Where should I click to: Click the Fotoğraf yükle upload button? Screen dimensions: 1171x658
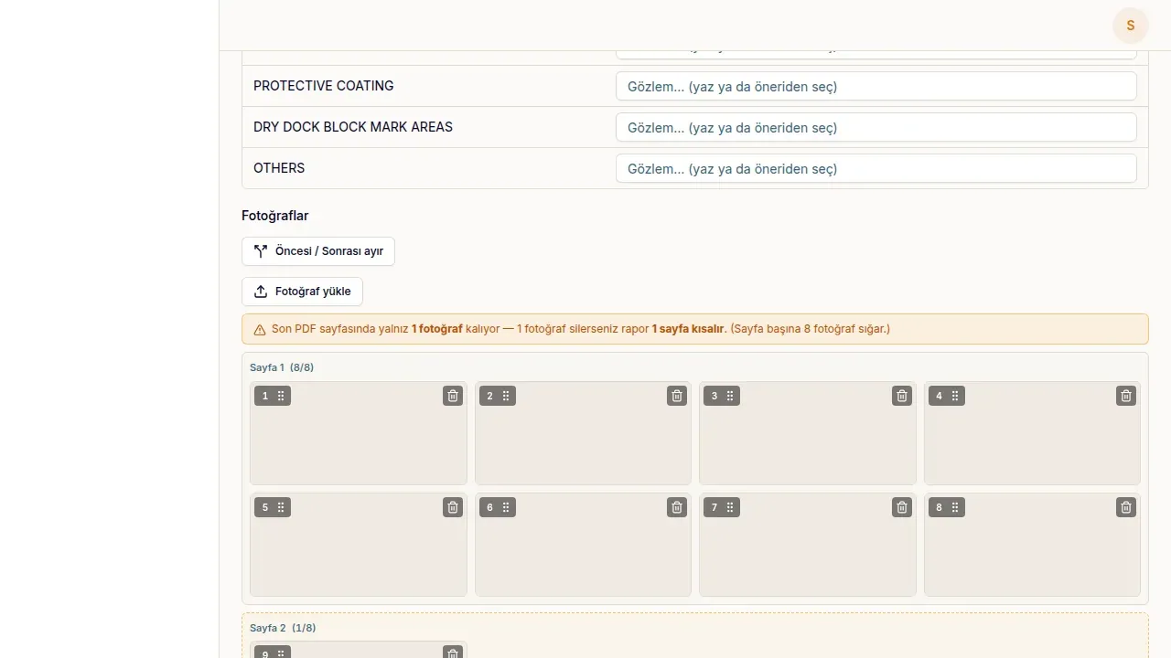coord(302,292)
